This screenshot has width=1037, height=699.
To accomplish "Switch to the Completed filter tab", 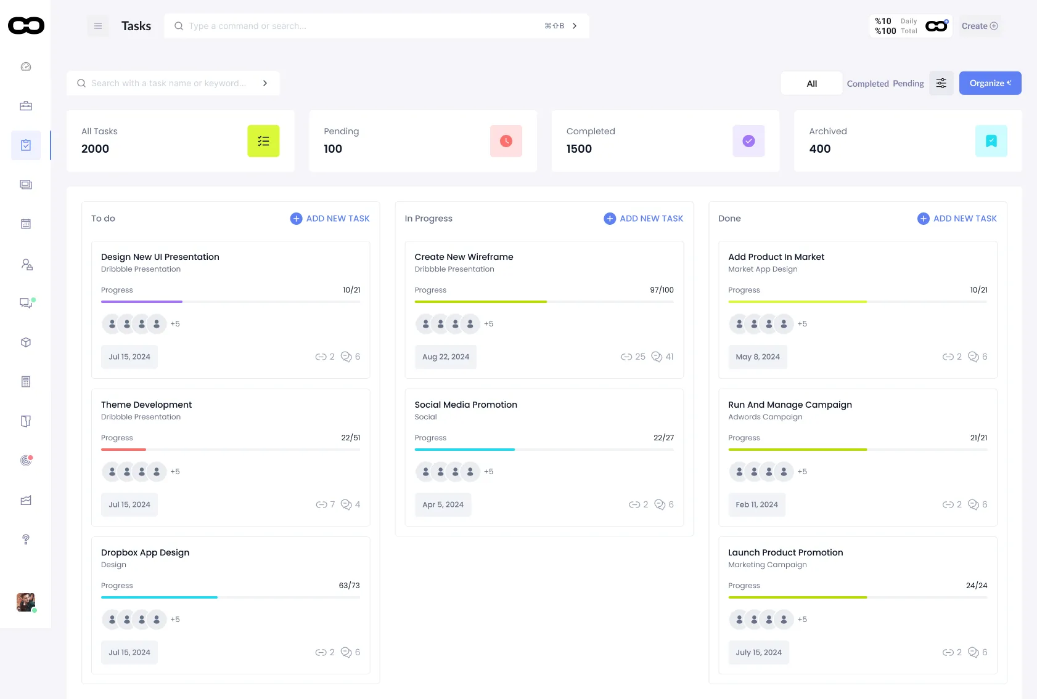I will 867,84.
